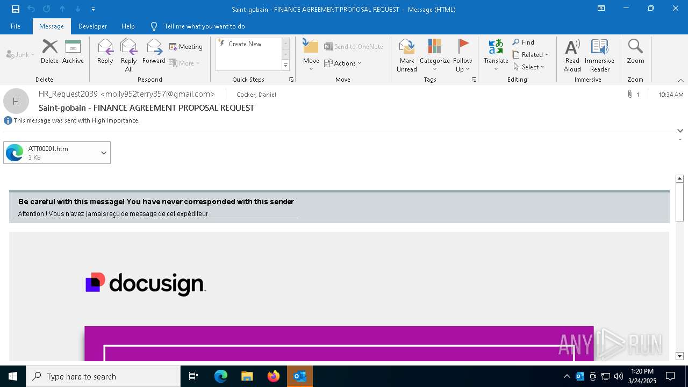The image size is (688, 387).
Task: Click the message scrollbar up arrow
Action: point(679,178)
